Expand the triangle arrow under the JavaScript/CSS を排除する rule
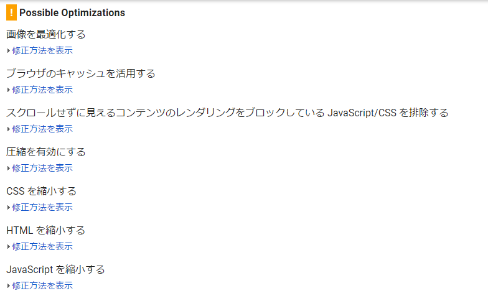 click(x=9, y=129)
